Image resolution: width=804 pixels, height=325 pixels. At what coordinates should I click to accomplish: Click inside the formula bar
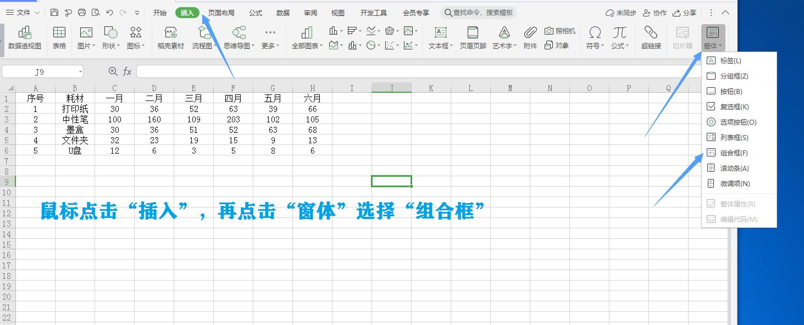click(x=330, y=71)
